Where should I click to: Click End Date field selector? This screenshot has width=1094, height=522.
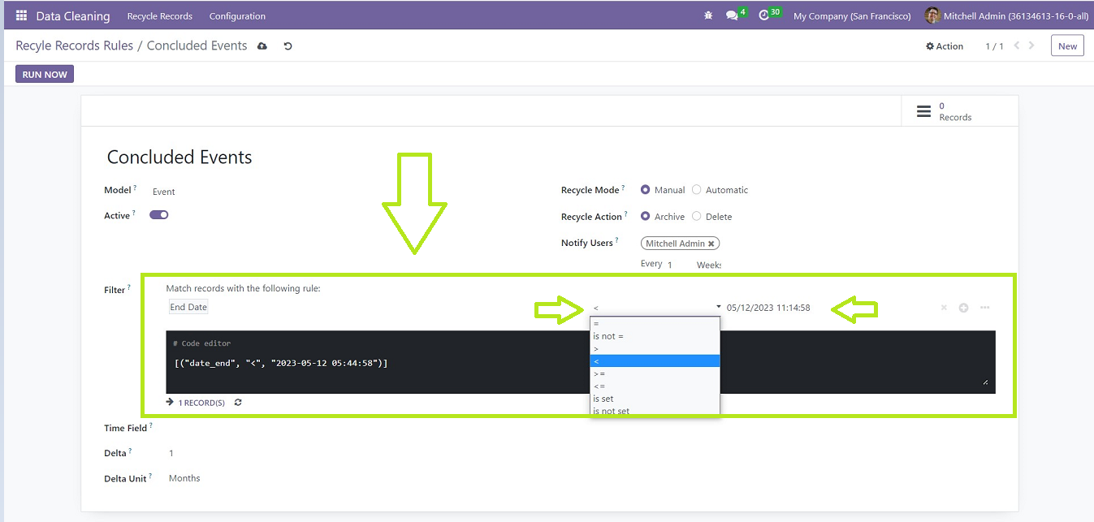point(188,307)
